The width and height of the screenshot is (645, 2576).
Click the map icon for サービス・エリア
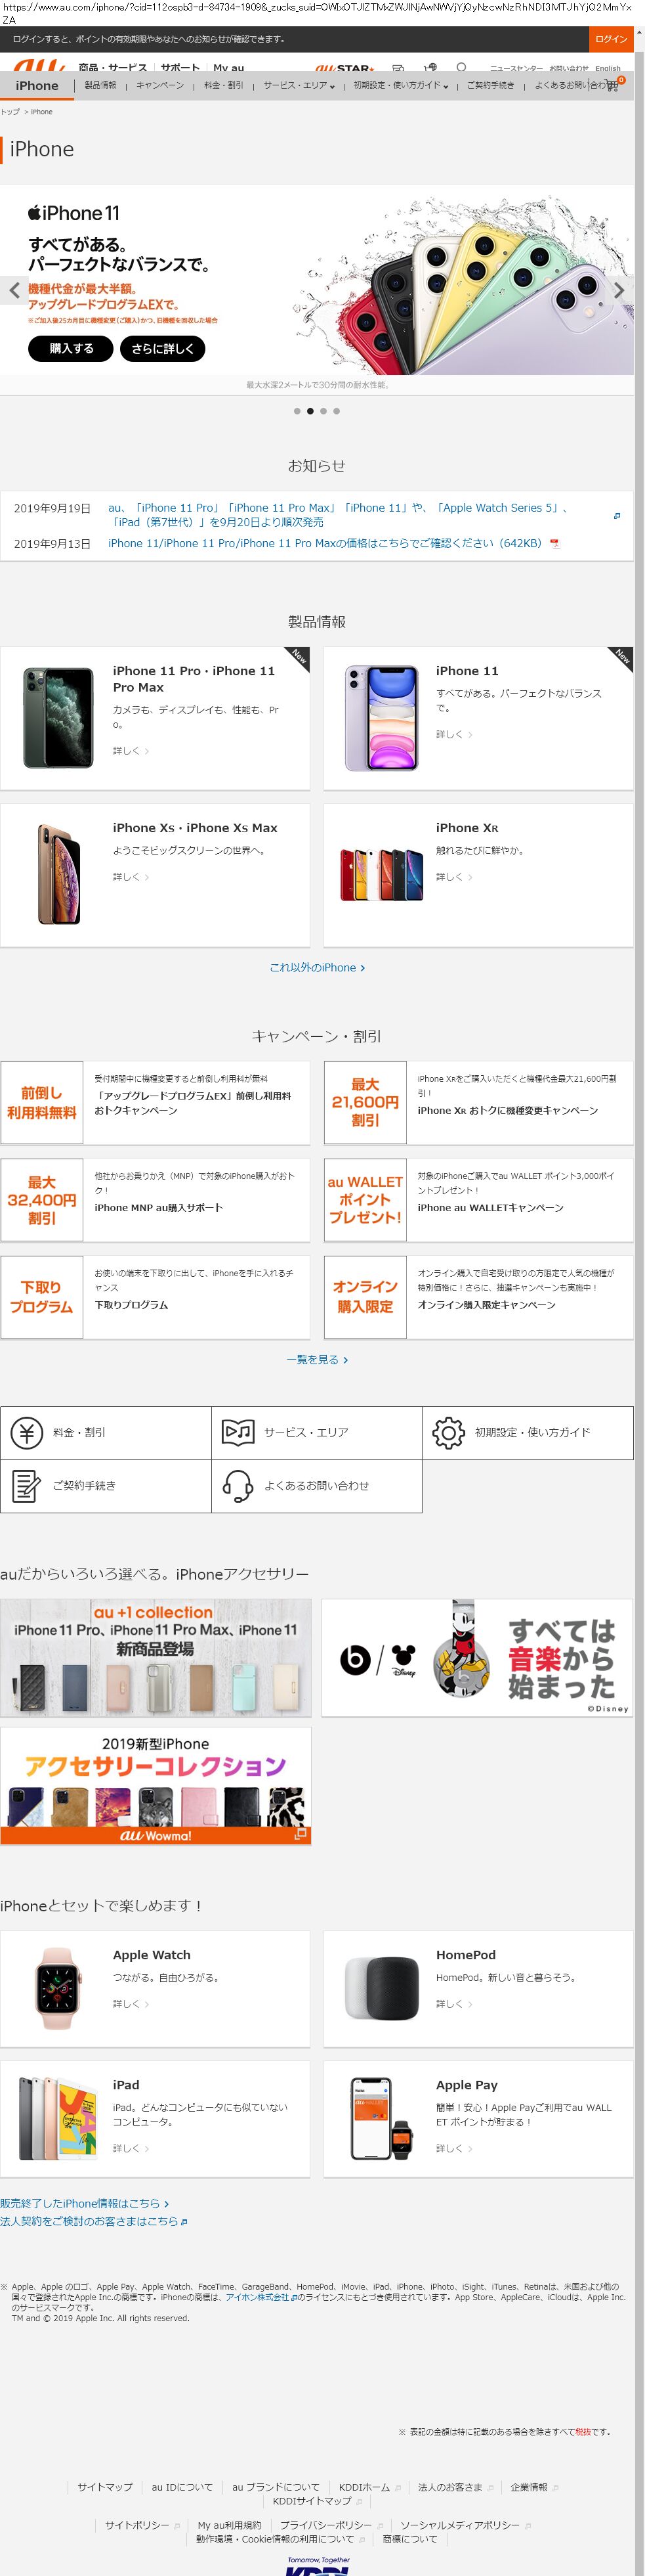tap(238, 1432)
